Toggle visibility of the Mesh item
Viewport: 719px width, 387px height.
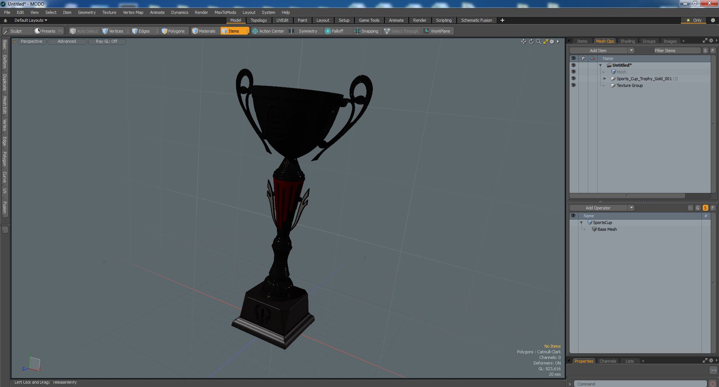[573, 72]
